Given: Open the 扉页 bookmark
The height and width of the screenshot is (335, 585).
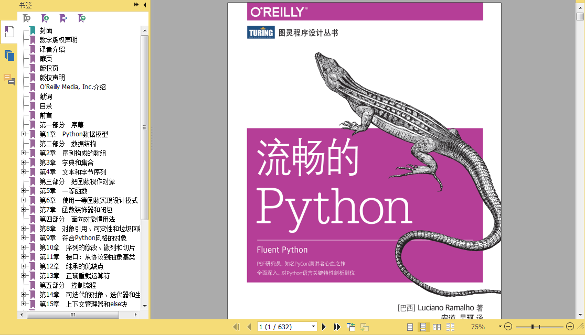Looking at the screenshot, I should click(x=46, y=59).
